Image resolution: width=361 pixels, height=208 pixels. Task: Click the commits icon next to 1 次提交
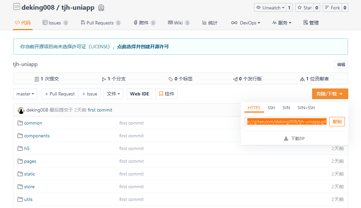(x=37, y=79)
